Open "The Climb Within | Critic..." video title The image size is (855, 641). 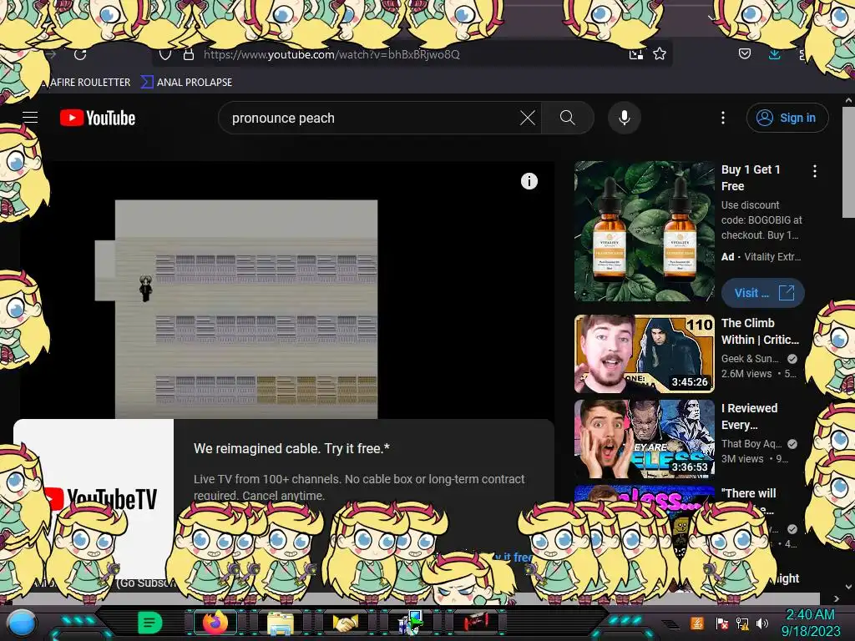760,331
